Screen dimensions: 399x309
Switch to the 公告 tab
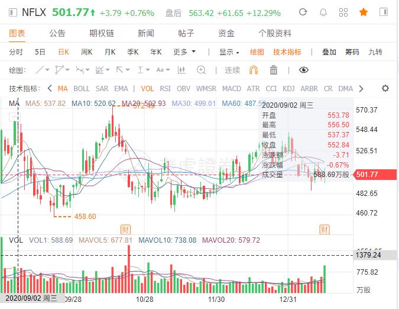coord(57,33)
